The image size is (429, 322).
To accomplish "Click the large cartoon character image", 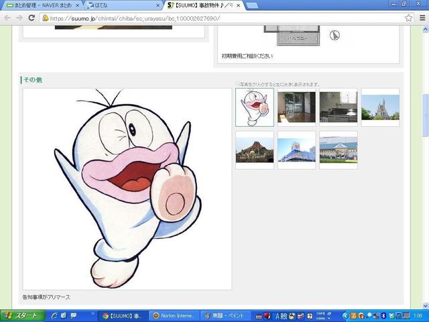I will click(127, 189).
